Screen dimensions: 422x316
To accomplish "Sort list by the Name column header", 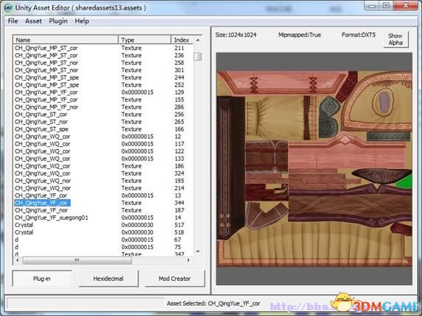I will click(65, 40).
